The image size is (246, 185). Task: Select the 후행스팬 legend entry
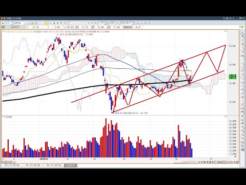point(48,32)
